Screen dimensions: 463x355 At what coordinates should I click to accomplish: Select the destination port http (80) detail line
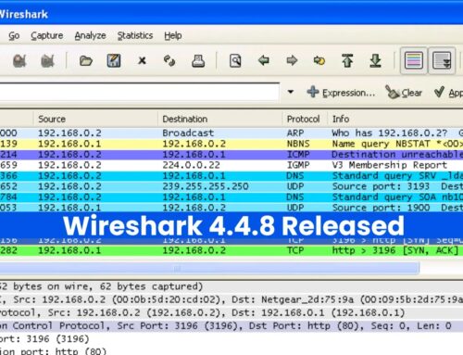pos(231,350)
